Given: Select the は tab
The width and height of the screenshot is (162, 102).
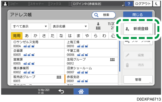Looking at the screenshot, I should pyautogui.click(x=70, y=36).
